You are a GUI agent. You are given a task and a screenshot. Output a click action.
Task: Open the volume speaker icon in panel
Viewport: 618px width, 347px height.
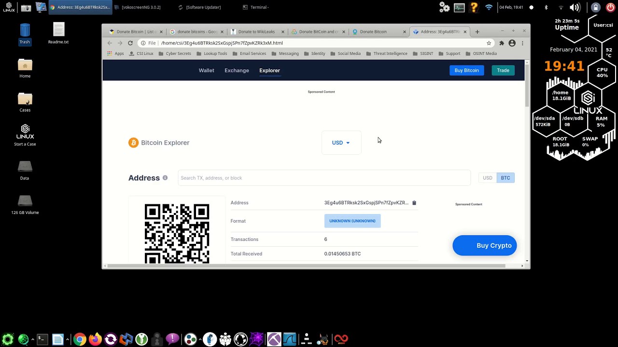575,7
